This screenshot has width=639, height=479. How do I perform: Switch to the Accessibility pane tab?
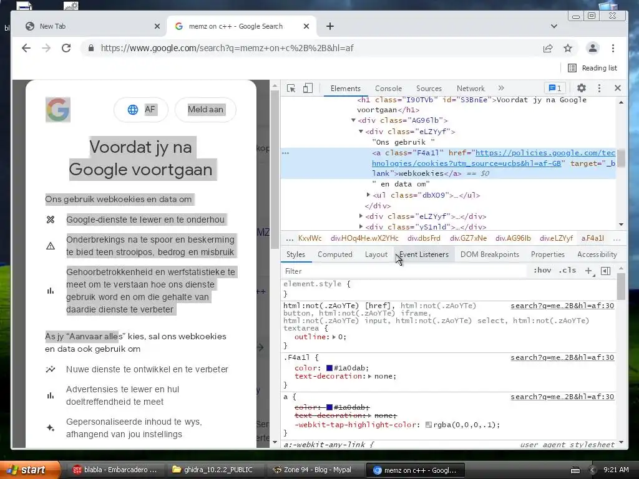(597, 254)
